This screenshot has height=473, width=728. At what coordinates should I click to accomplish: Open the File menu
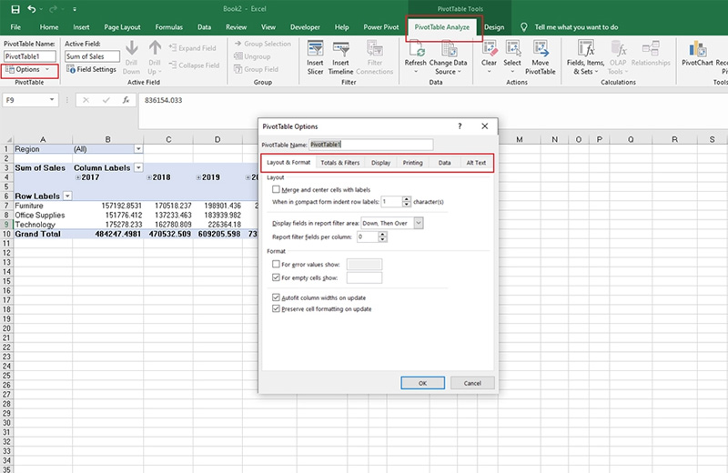click(15, 27)
